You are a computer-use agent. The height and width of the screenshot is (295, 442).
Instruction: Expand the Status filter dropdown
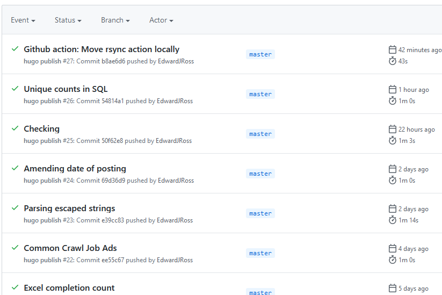(68, 20)
